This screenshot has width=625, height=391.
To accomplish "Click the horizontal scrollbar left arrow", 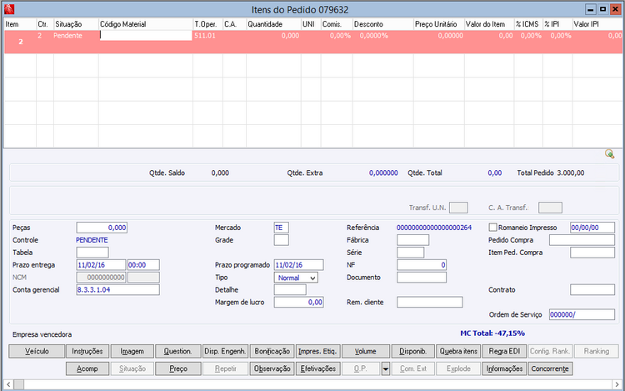I will click(9, 384).
